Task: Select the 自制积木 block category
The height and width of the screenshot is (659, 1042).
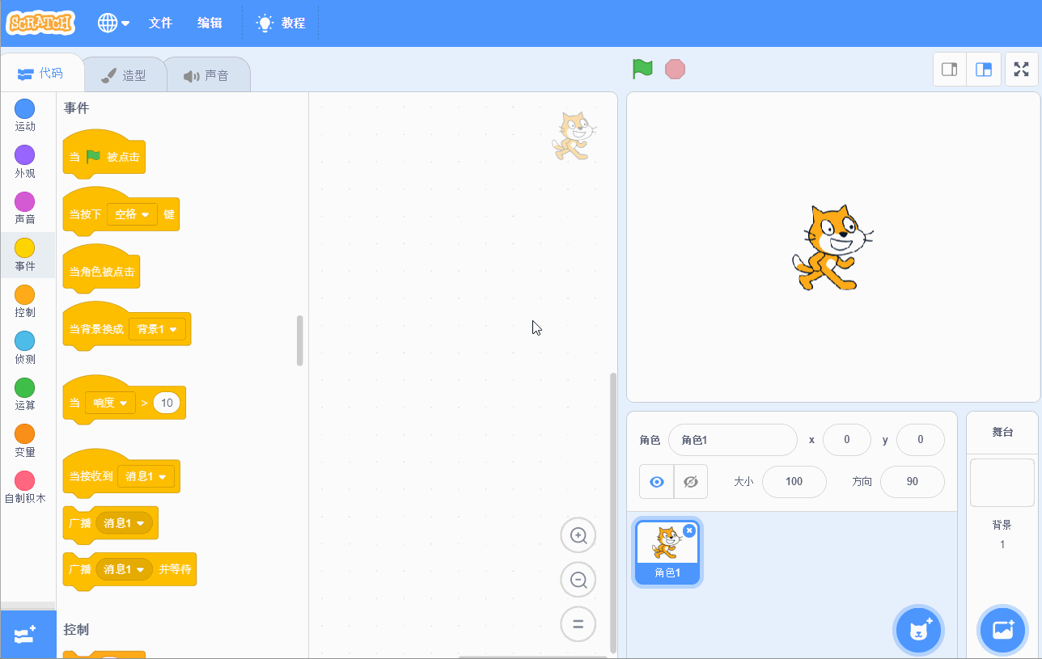Action: coord(25,487)
